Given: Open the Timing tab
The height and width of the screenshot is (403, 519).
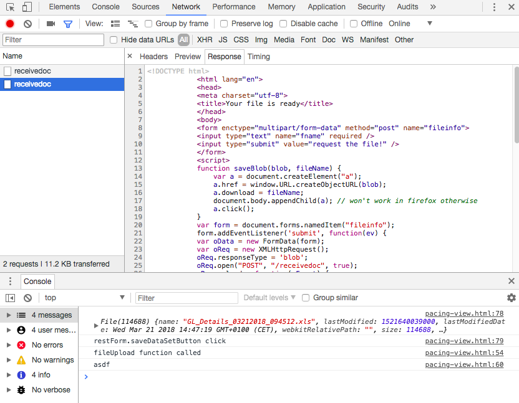Looking at the screenshot, I should click(x=258, y=57).
